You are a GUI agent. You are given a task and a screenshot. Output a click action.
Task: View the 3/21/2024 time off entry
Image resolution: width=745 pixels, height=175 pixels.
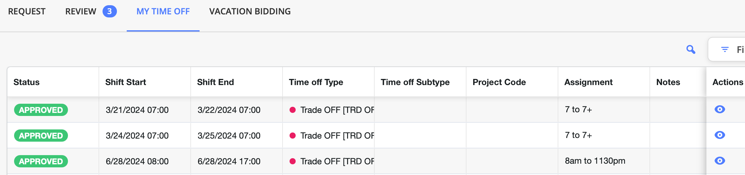(720, 109)
